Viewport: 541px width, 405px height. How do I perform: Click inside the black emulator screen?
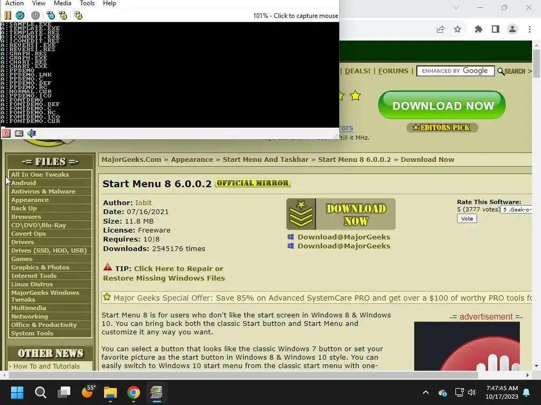pos(170,75)
